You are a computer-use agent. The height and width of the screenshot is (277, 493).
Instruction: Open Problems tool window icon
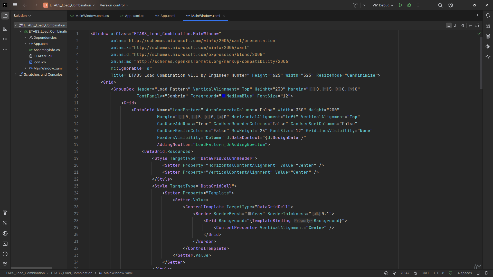5,254
